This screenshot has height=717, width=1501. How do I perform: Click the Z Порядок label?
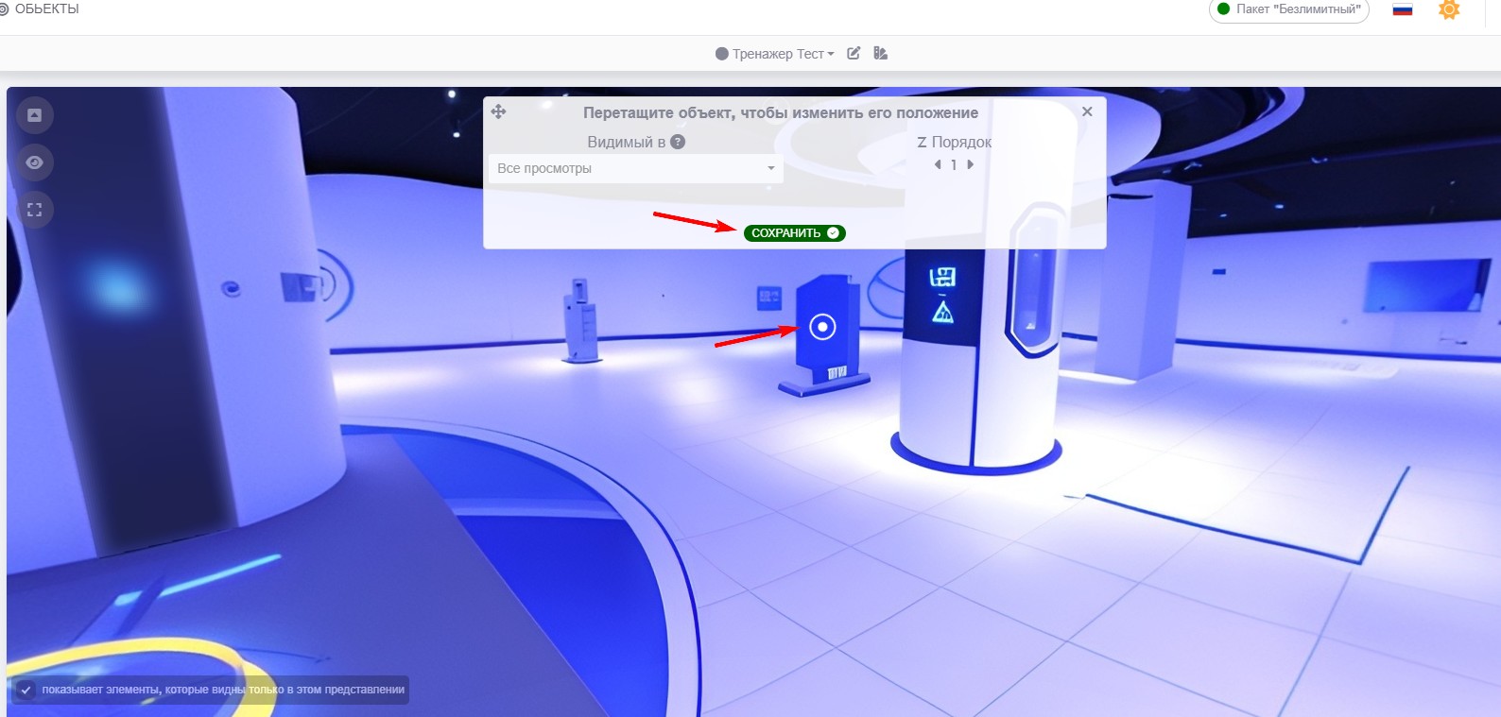click(x=955, y=142)
